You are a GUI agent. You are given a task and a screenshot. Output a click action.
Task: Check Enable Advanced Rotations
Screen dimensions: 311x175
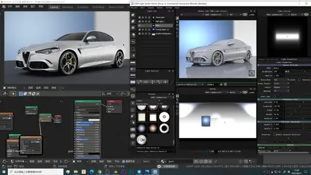274,135
